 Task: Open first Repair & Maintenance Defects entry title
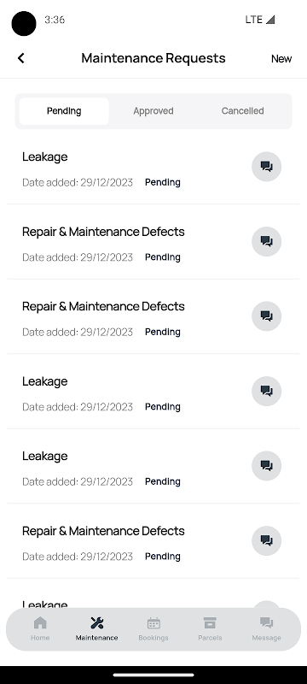click(103, 232)
